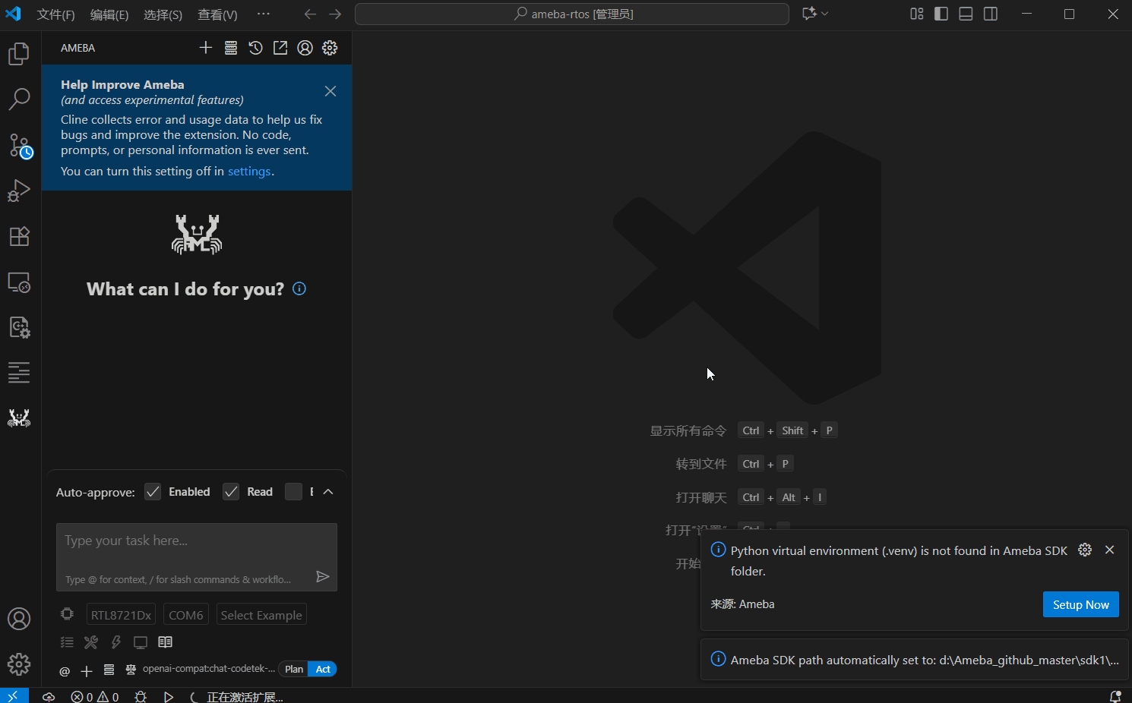This screenshot has height=703, width=1132.
Task: Toggle the Auto-approve Enabled checkbox
Action: pos(153,492)
